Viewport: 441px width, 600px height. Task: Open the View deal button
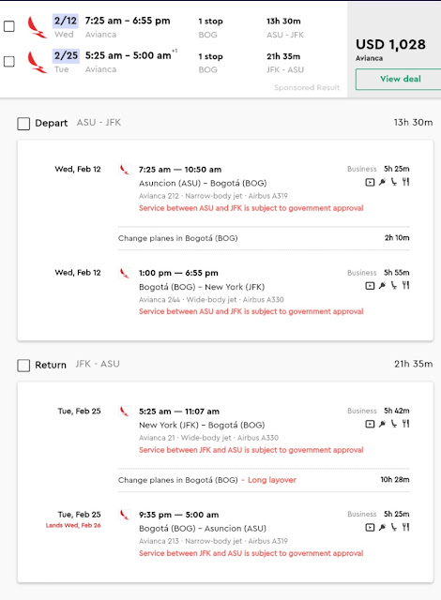[400, 79]
